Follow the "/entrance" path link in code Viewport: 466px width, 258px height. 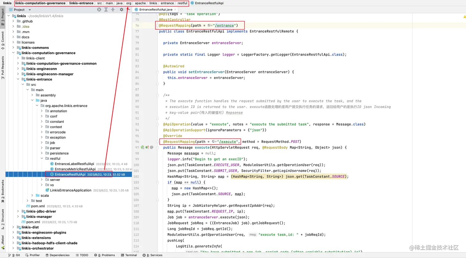(x=224, y=26)
